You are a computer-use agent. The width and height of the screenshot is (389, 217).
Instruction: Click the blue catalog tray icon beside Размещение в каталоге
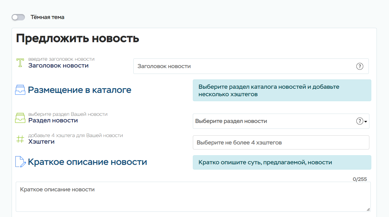coord(20,90)
